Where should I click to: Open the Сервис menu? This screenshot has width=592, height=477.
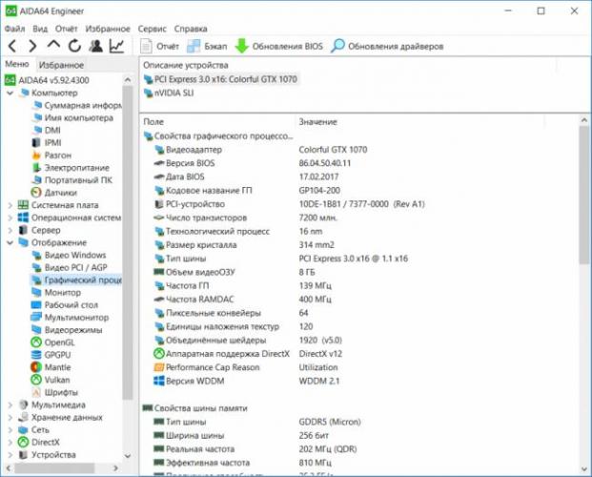pos(153,29)
